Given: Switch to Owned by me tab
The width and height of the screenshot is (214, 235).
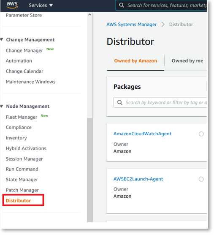Looking at the screenshot, I should coord(187,61).
